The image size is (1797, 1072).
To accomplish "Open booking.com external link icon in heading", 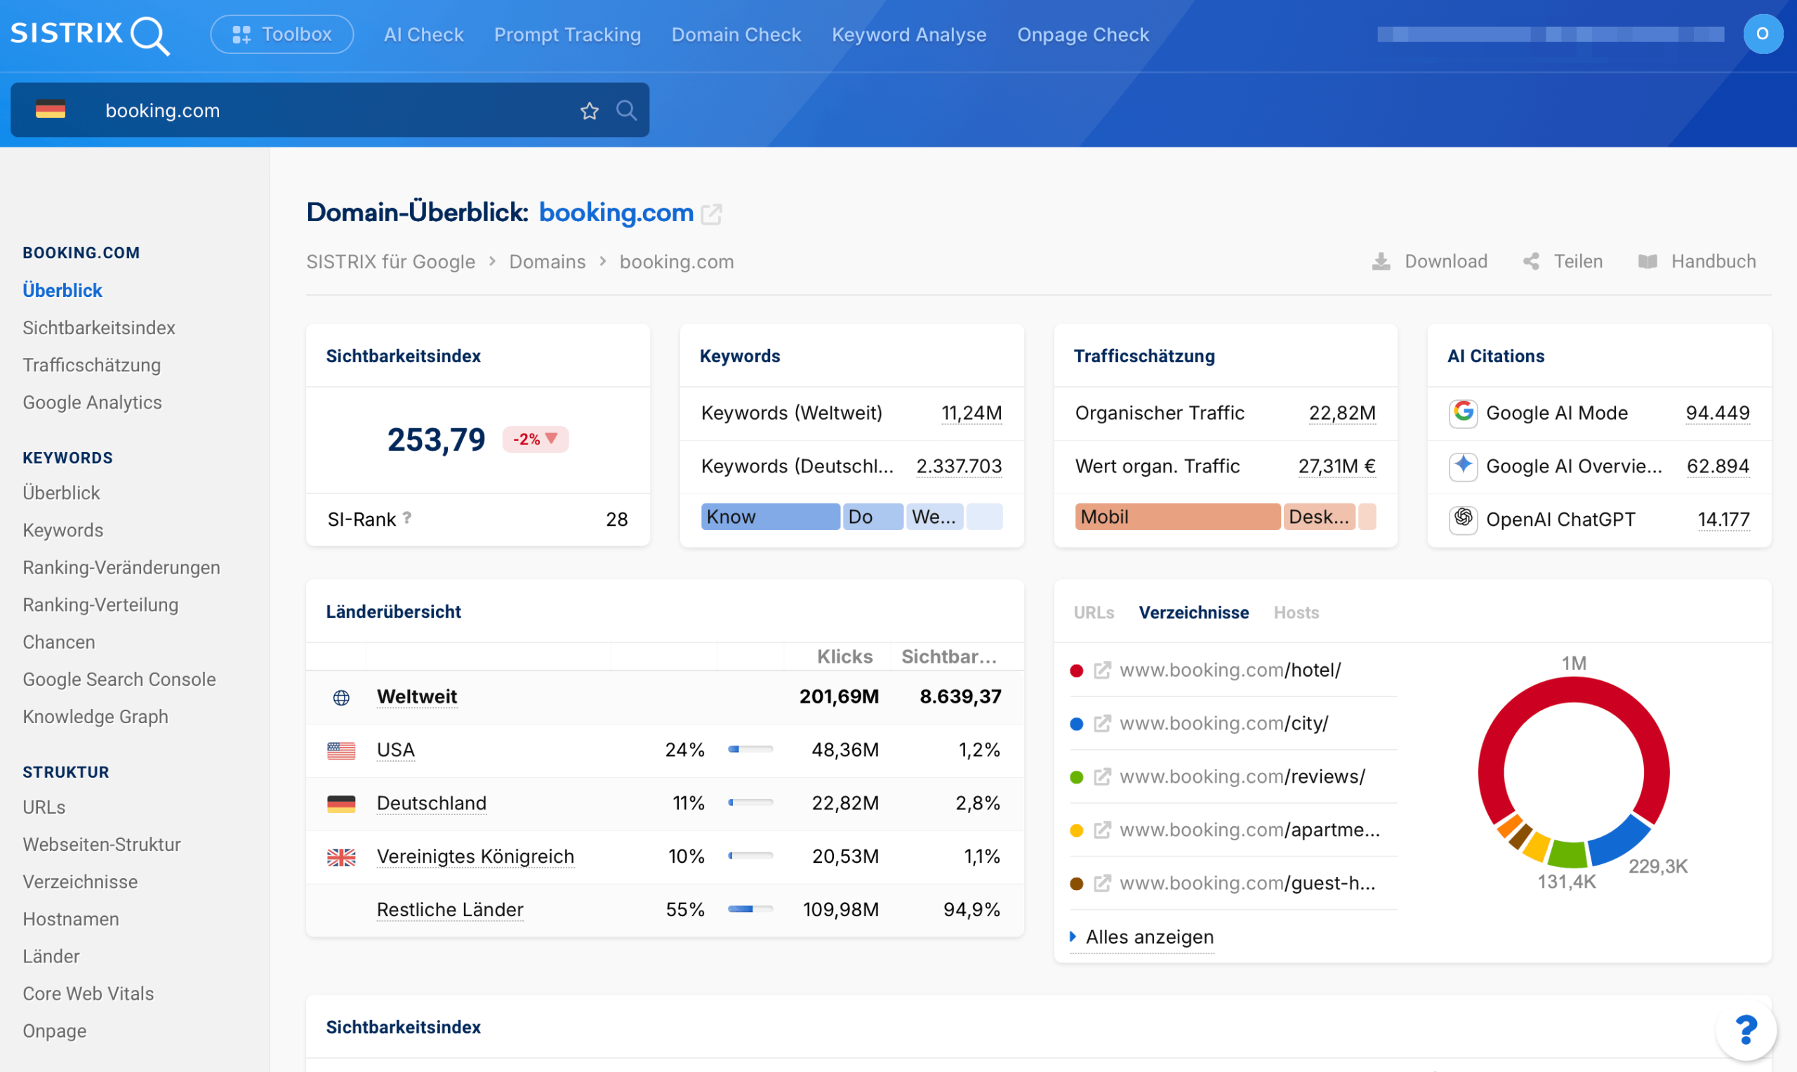I will [712, 214].
